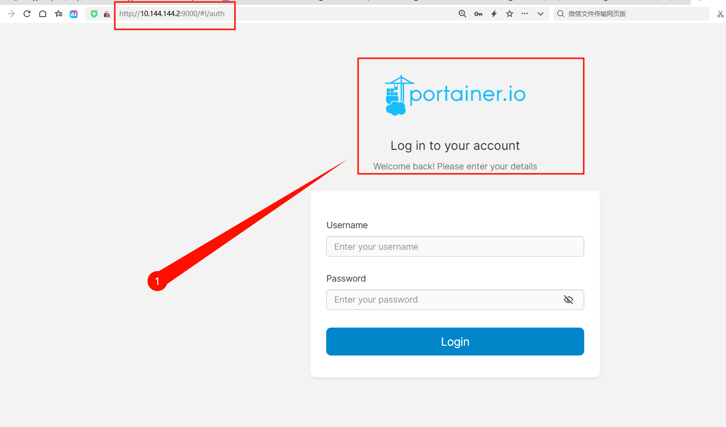Click the green shield security icon

(x=94, y=14)
